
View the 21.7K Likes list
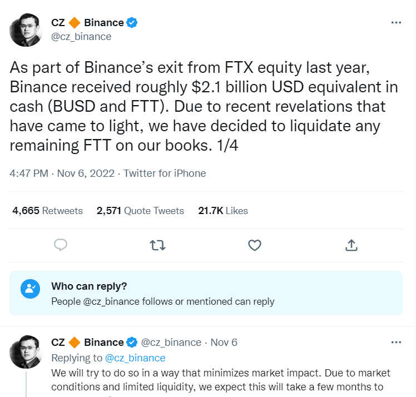223,211
